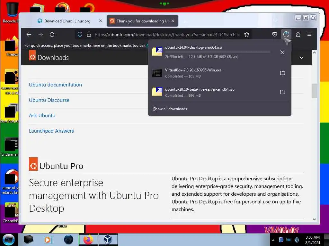Show VirtualBox-7.0.20 installer in its folder
Screen dimensions: 329x246
click(282, 73)
